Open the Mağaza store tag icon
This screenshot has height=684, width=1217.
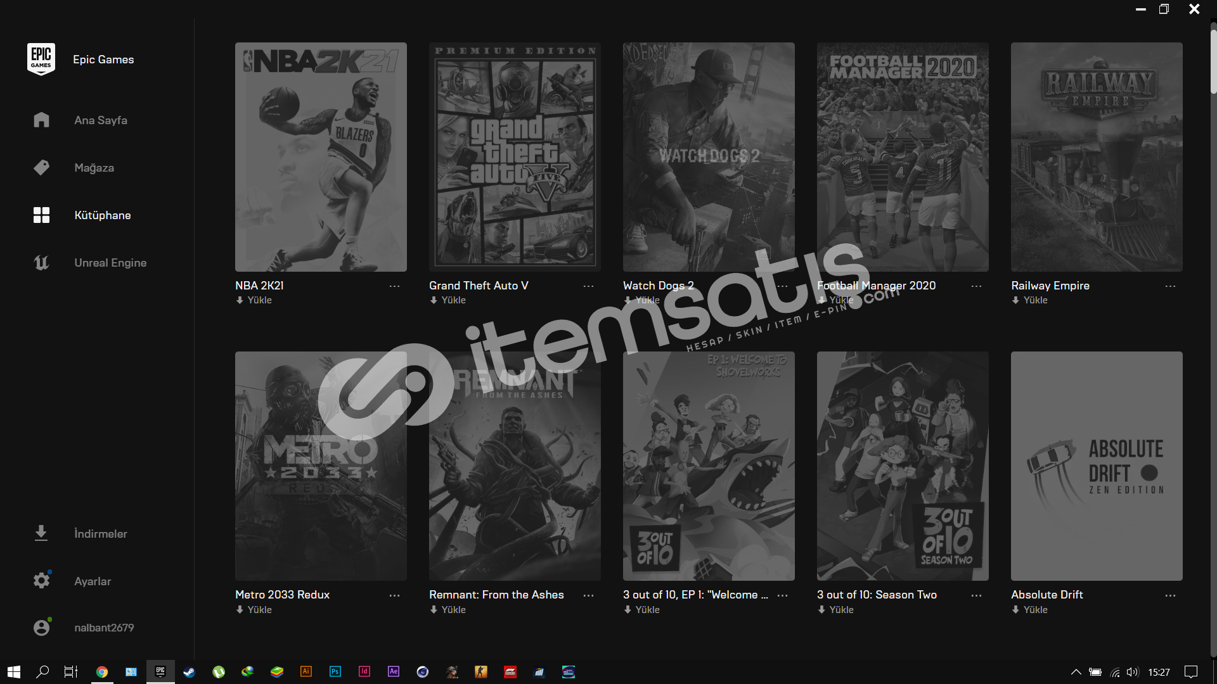point(41,167)
